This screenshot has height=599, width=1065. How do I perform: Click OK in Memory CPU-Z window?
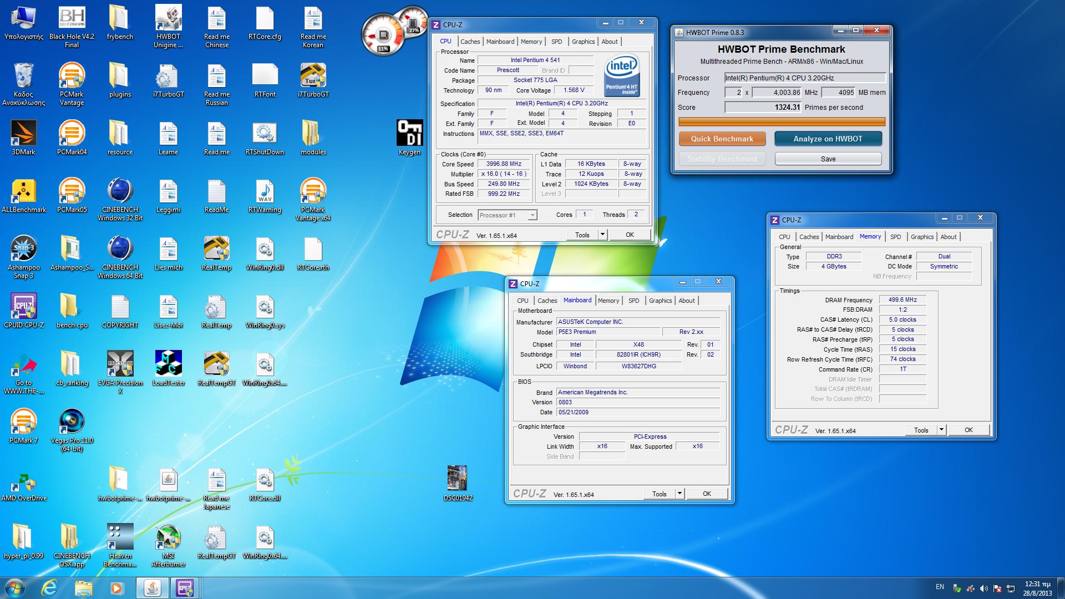click(968, 430)
